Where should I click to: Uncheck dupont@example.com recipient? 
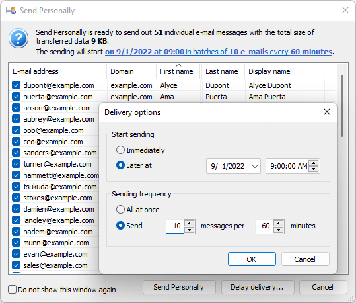pos(16,85)
